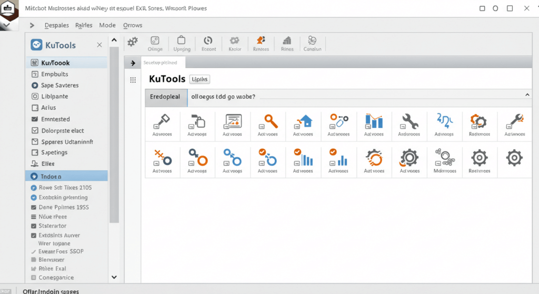Screen dimensions: 539x294
Task: Open the Ku/Toook sidebar item
Action: (x=67, y=63)
